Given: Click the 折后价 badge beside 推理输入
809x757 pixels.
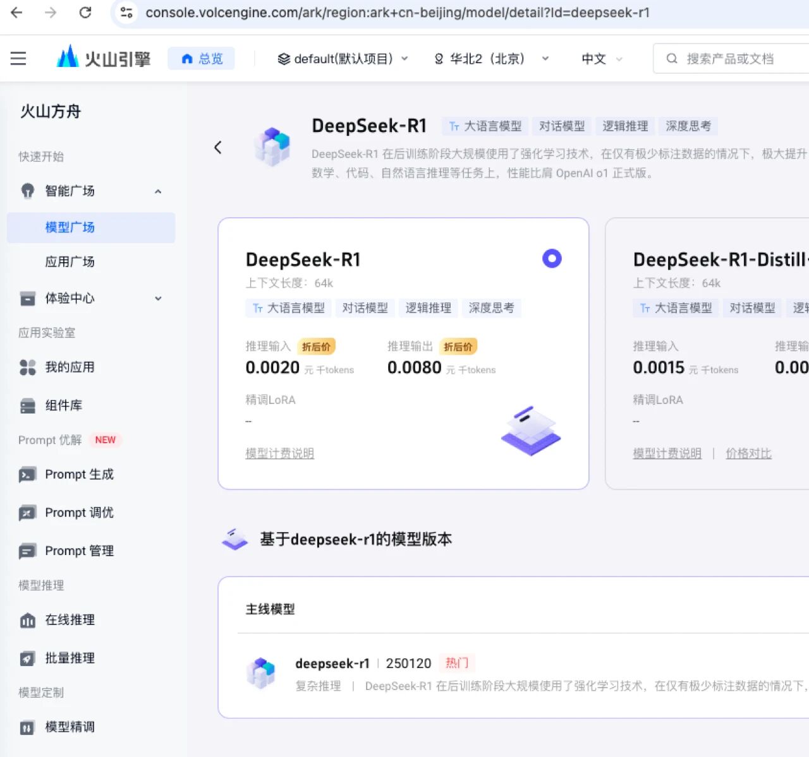Looking at the screenshot, I should (x=316, y=347).
